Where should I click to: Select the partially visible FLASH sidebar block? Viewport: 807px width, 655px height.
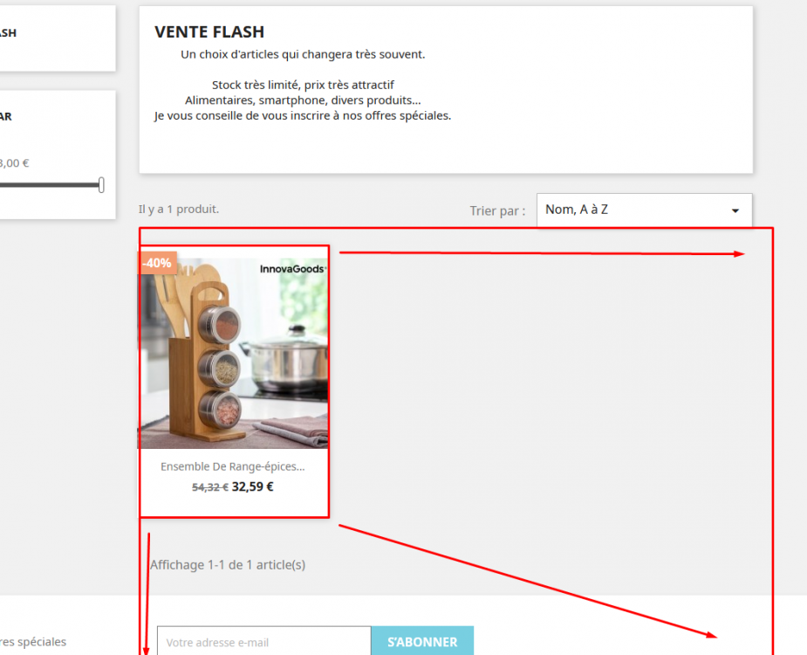[x=58, y=38]
